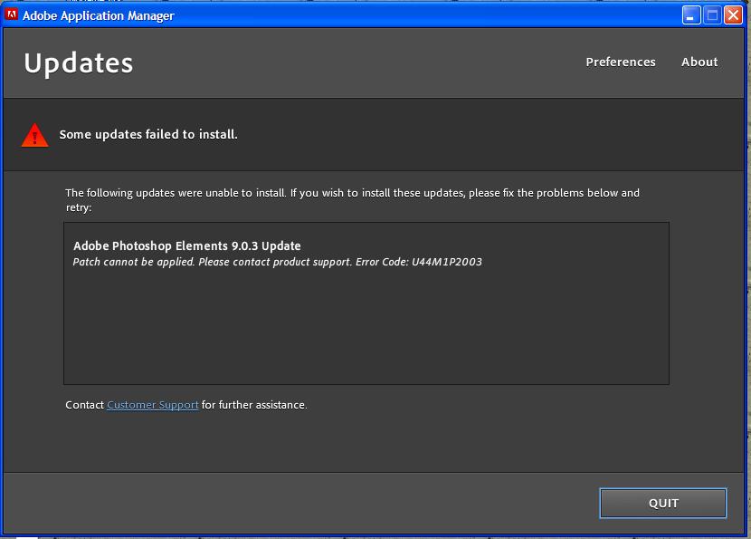This screenshot has width=751, height=539.
Task: Maximize the Adobe Application Manager window
Action: point(710,14)
